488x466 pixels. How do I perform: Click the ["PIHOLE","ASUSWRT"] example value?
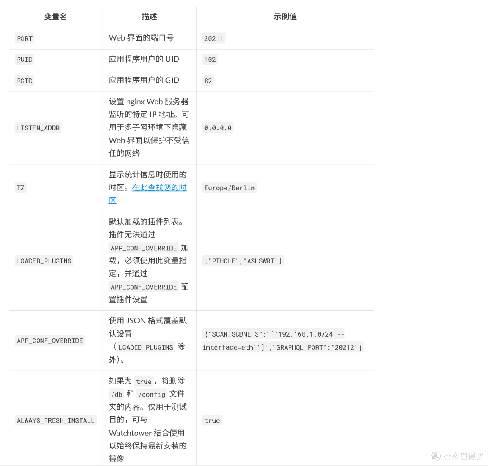point(243,261)
